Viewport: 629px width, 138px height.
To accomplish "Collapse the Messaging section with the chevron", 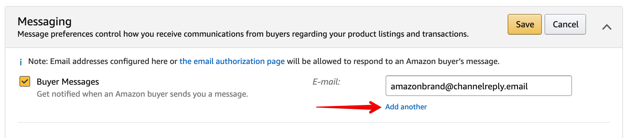I will (x=607, y=27).
